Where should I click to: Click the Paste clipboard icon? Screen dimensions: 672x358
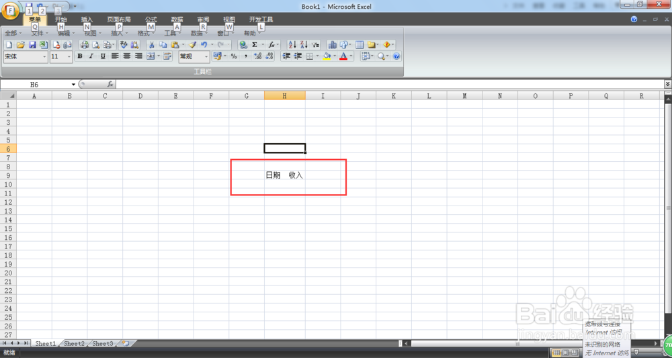(x=175, y=45)
